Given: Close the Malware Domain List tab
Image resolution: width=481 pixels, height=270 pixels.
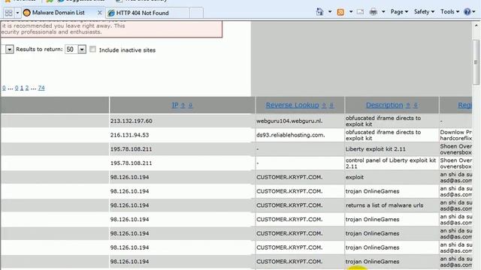Looking at the screenshot, I should [99, 13].
